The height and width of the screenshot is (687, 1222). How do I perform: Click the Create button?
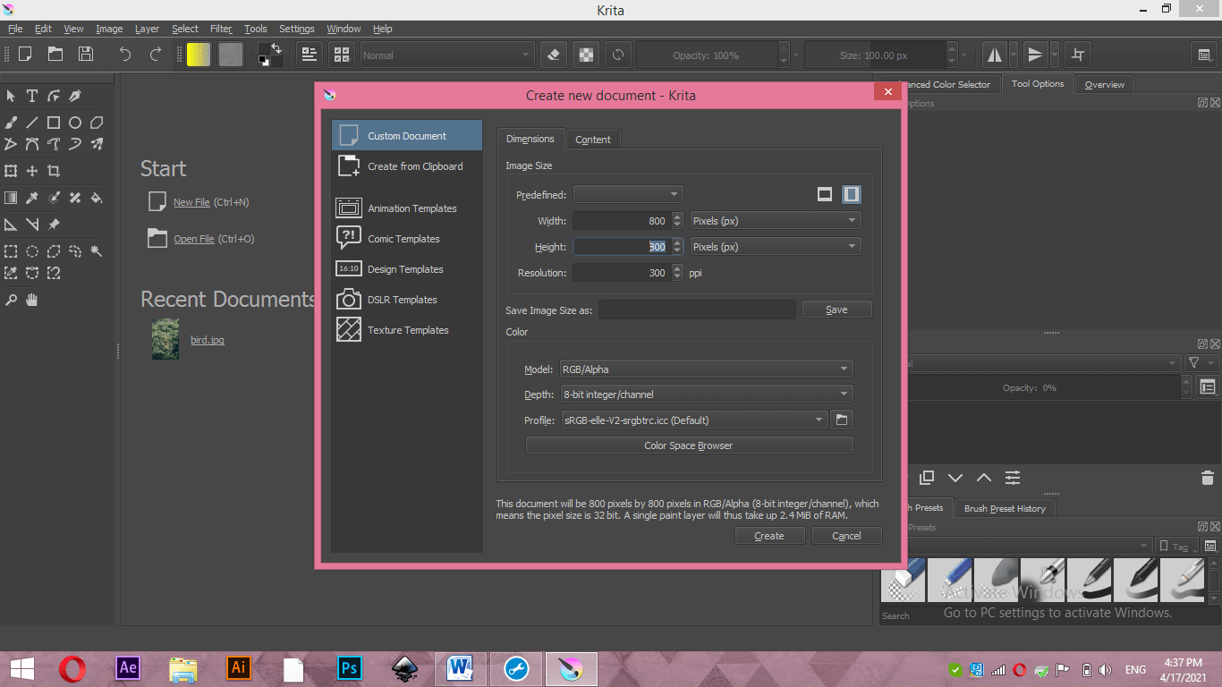769,536
